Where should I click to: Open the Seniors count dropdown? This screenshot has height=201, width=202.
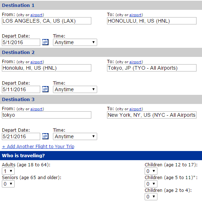(8, 184)
